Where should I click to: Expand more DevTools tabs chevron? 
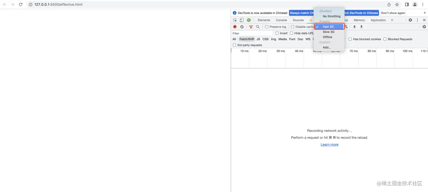[x=392, y=20]
